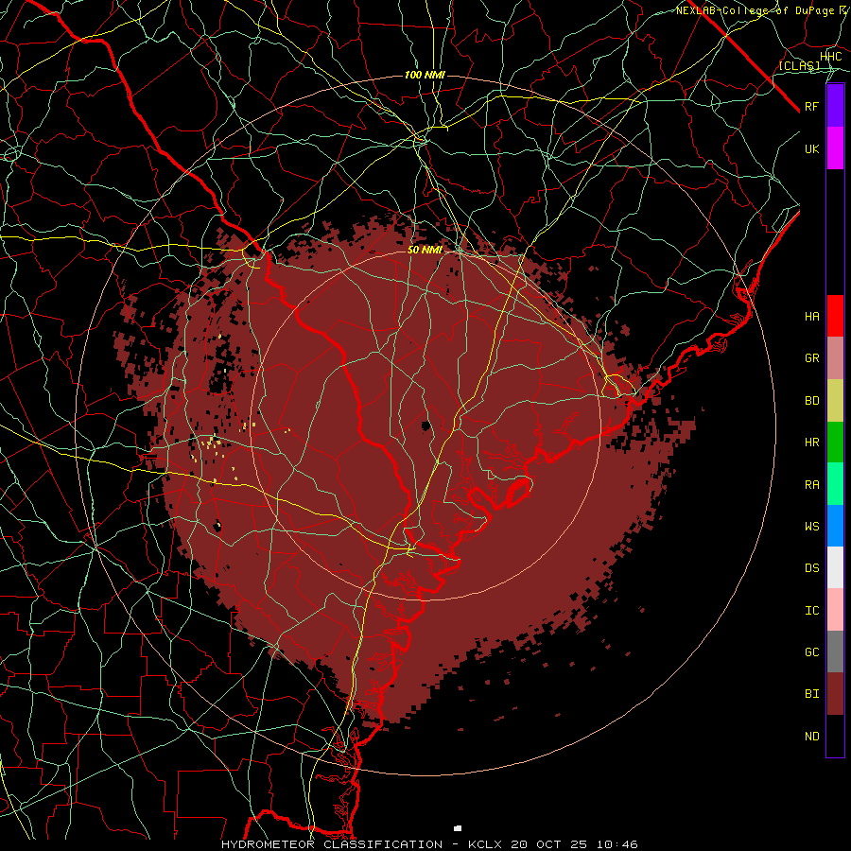Click the GR legend label
851x851 pixels.
(x=812, y=358)
